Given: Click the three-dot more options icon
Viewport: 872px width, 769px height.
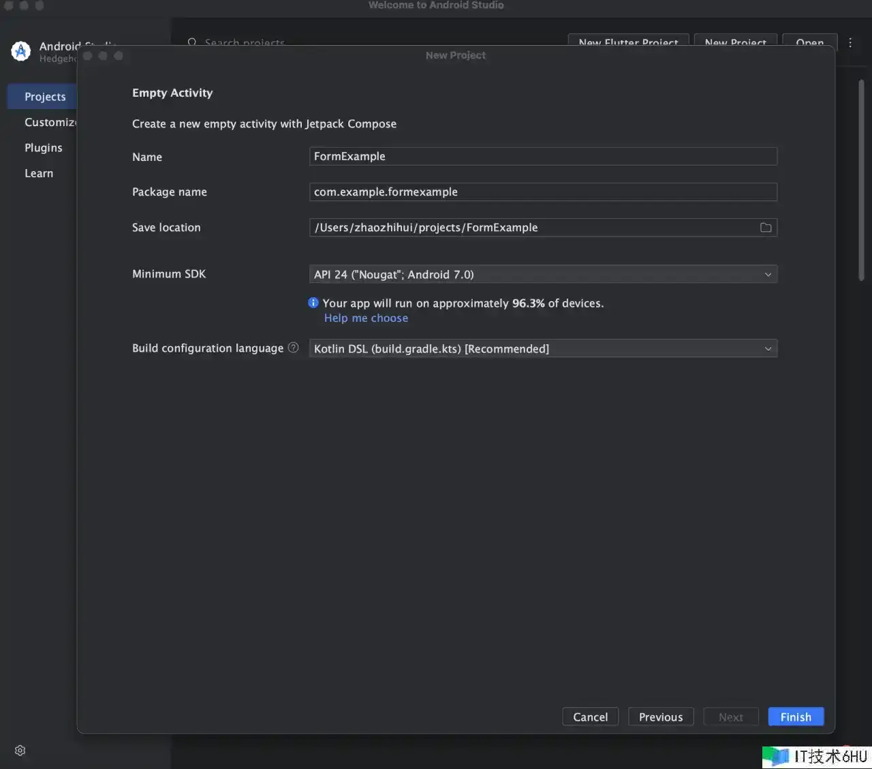Looking at the screenshot, I should 850,42.
